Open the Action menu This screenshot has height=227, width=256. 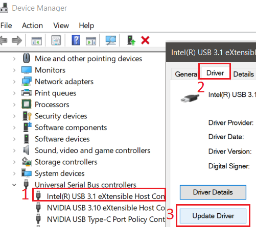32,26
